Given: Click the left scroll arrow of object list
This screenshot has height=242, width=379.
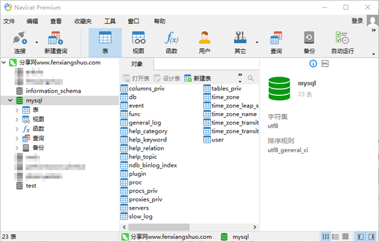Looking at the screenshot, I should 125,227.
